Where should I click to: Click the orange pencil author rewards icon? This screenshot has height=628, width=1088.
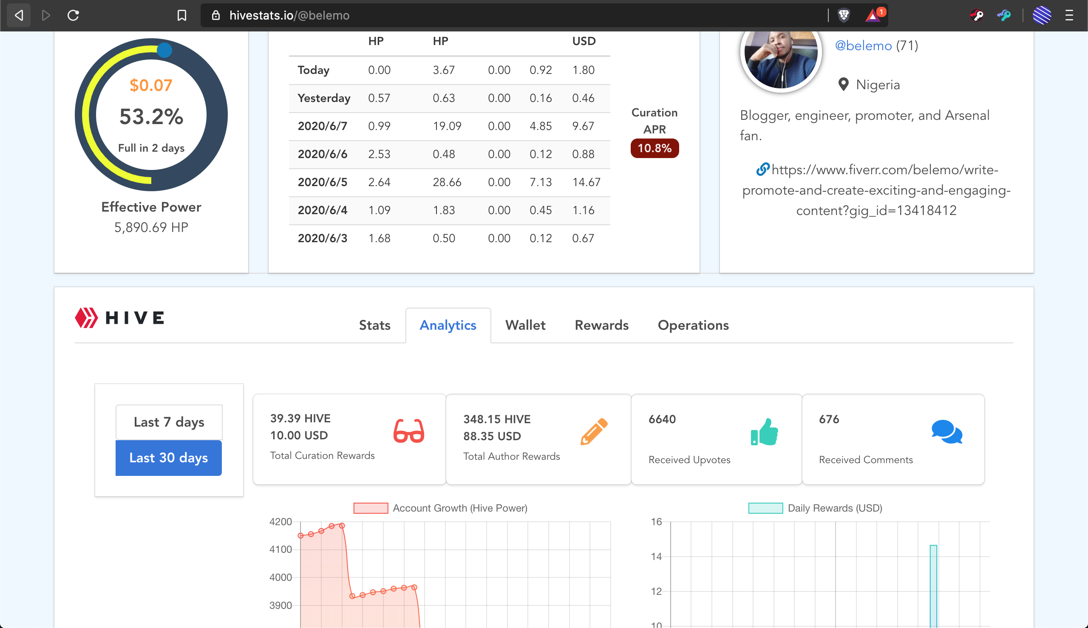(594, 431)
